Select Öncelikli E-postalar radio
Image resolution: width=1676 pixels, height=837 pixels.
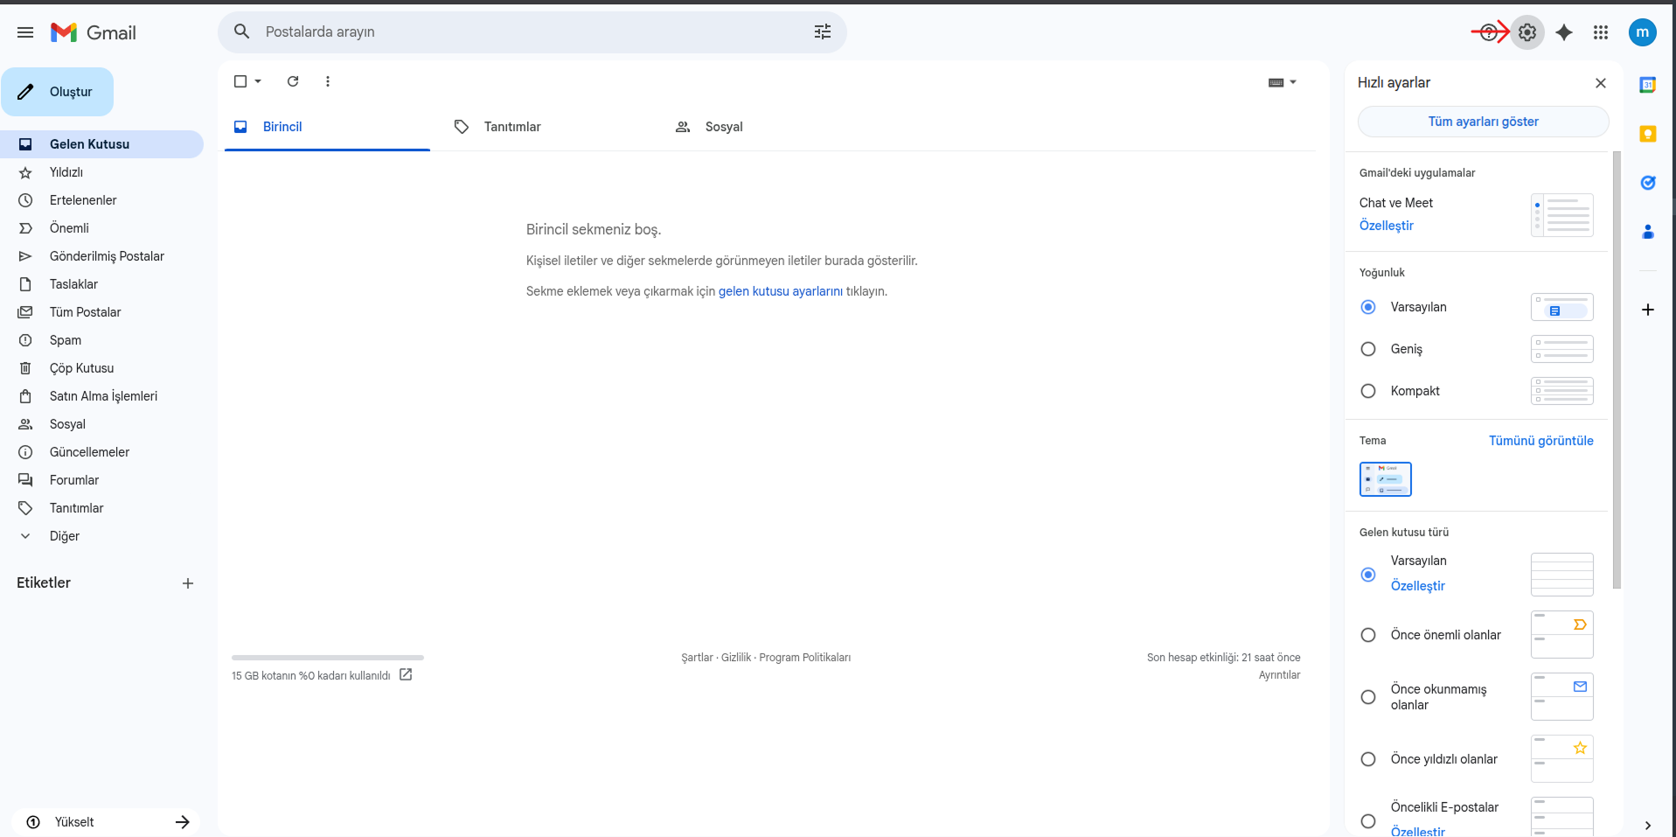pos(1368,821)
